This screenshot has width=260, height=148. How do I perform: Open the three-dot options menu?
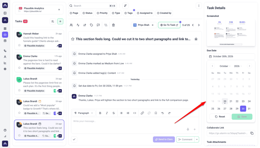tap(199, 6)
